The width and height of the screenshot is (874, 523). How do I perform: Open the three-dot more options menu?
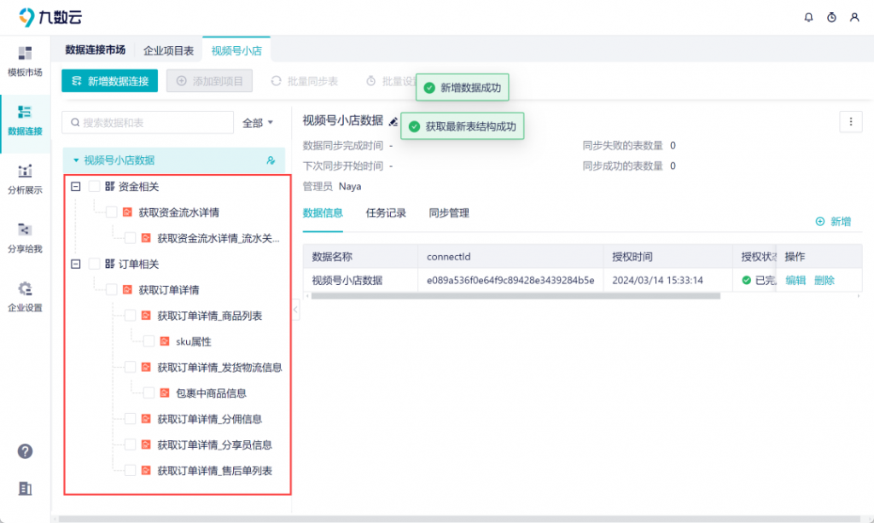[850, 122]
